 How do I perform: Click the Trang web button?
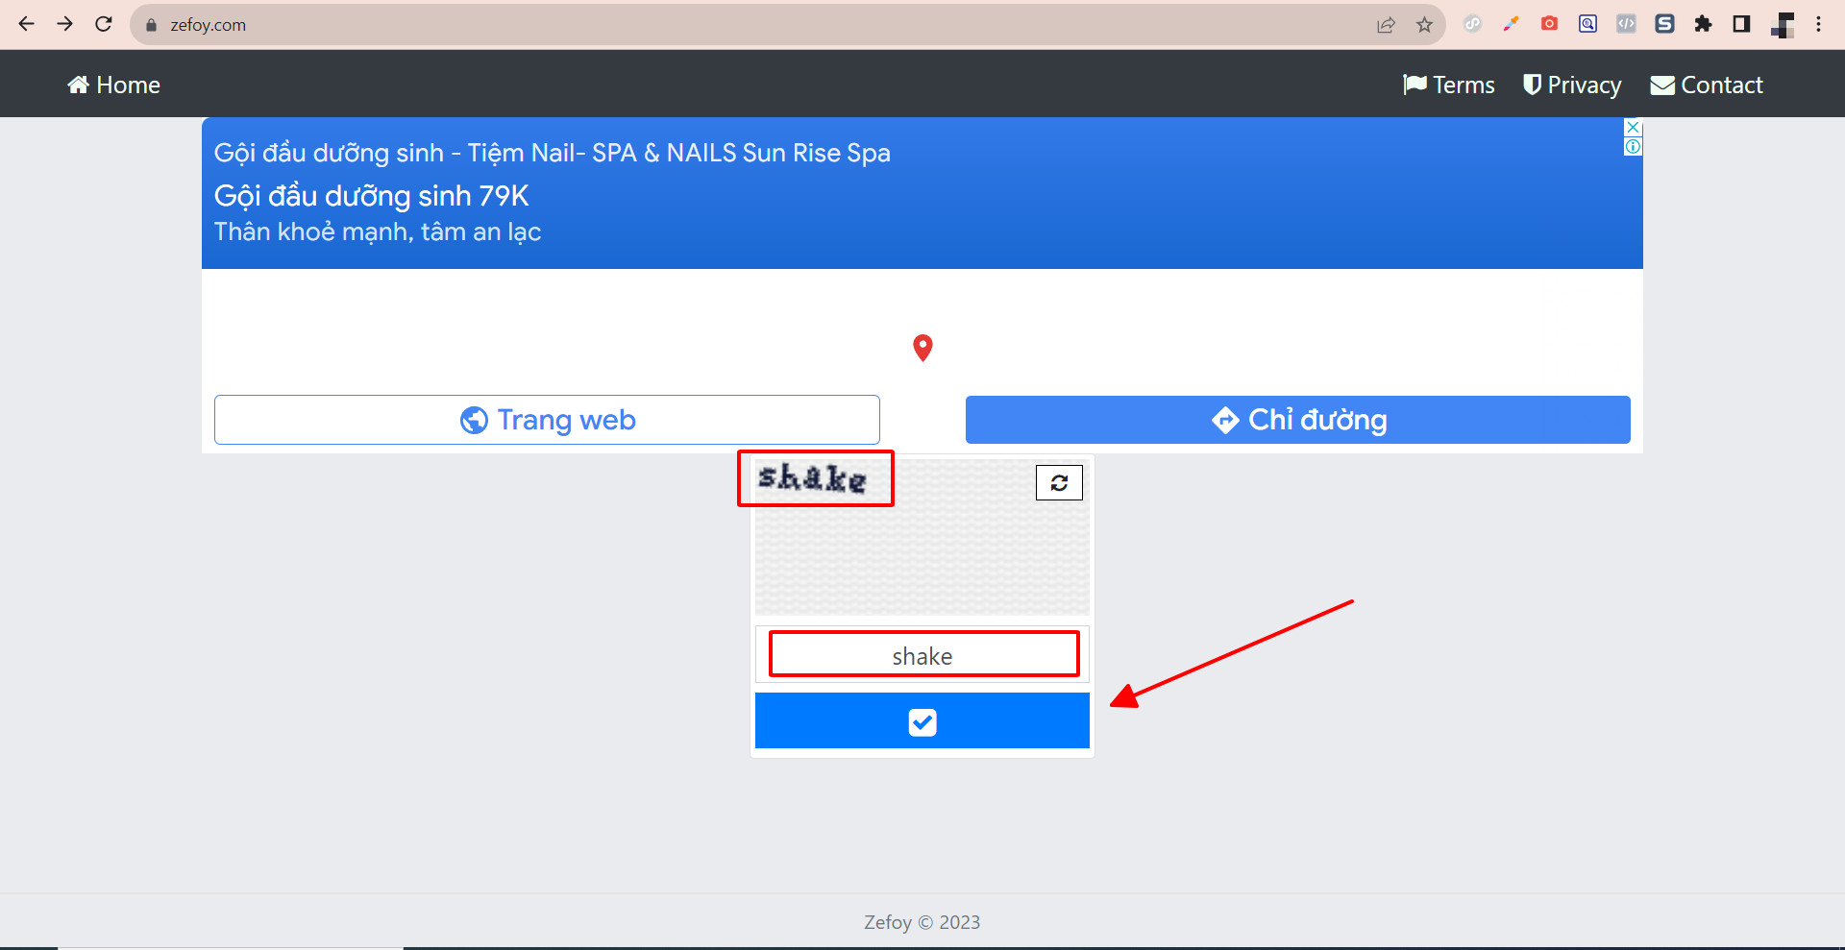(x=547, y=420)
